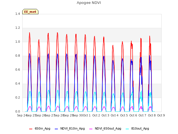Viewport: 178px width, 134px height.
Task: Click the Oct 3 x-axis date label
Action: click(x=105, y=115)
